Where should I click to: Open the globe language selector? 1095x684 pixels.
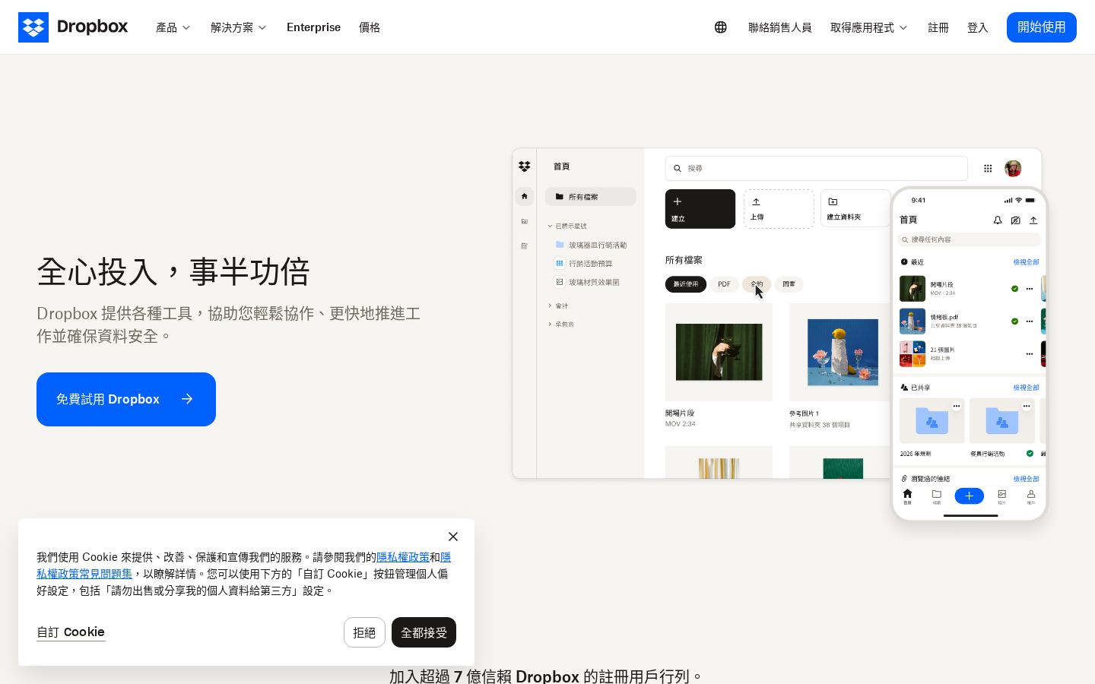[721, 27]
